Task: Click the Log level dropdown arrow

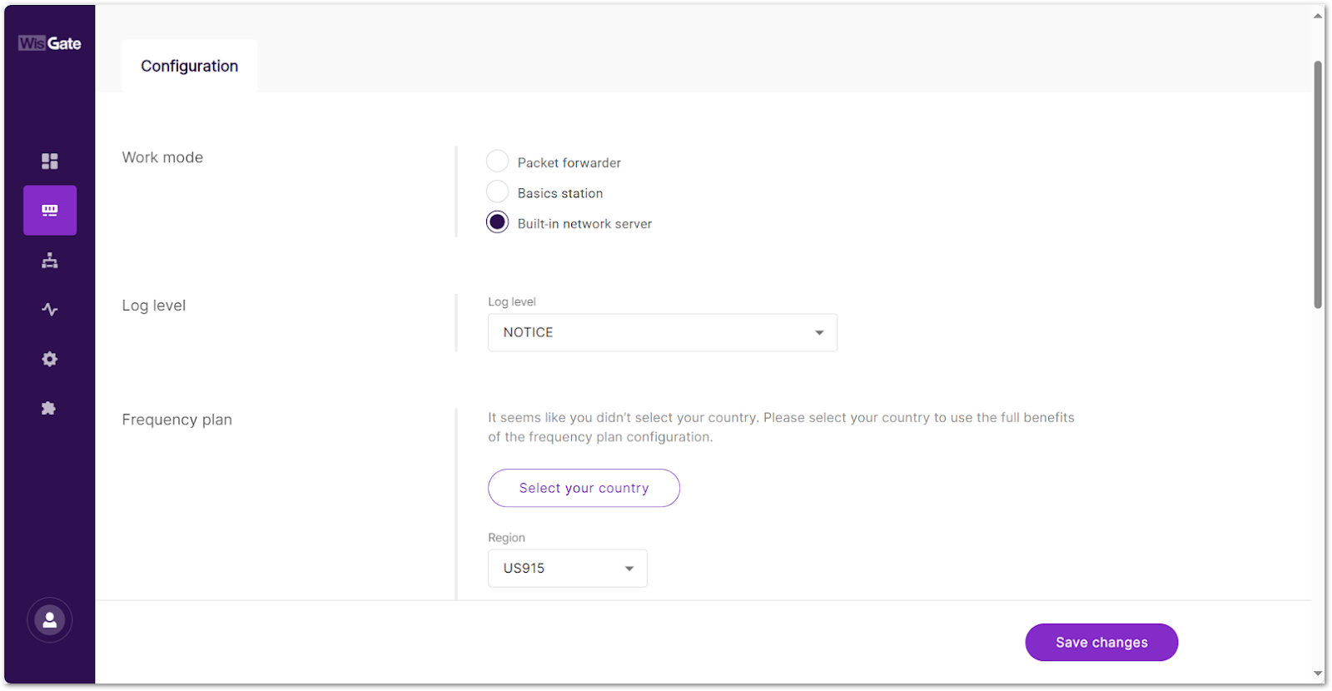Action: (819, 333)
